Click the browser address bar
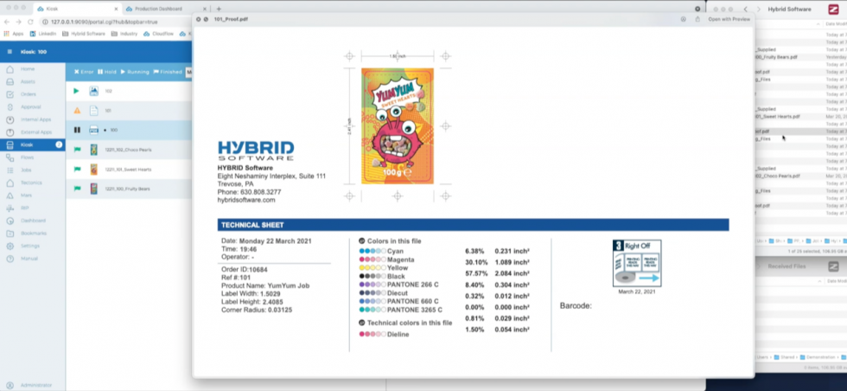The width and height of the screenshot is (847, 391). click(x=116, y=22)
